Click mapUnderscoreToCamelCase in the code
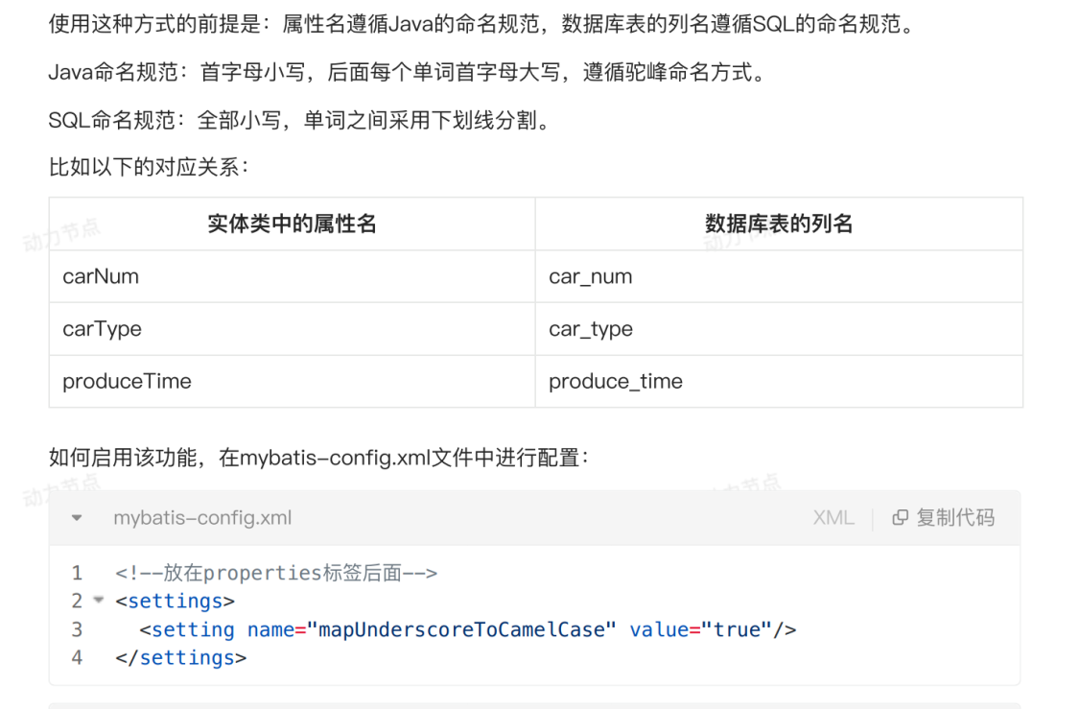Viewport: 1079px width, 709px height. pyautogui.click(x=461, y=629)
